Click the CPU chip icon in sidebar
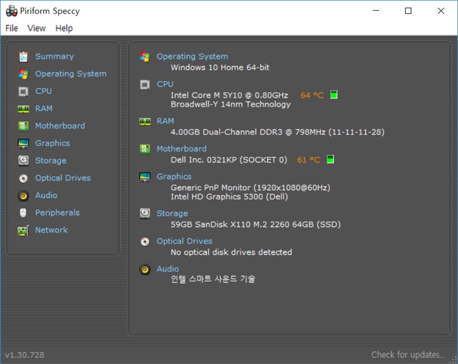 click(23, 92)
